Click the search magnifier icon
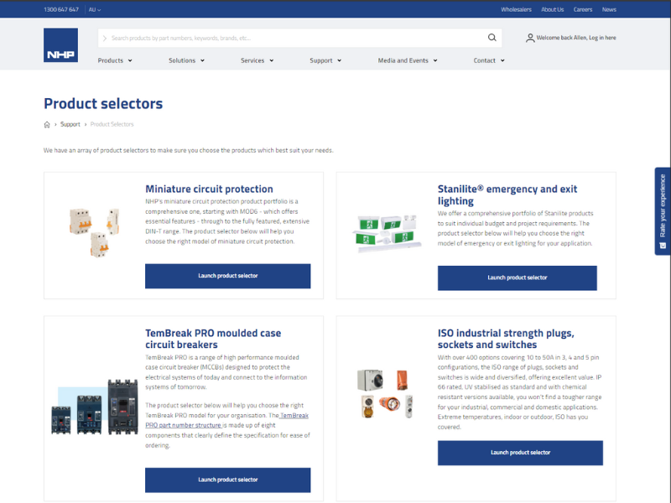 492,38
